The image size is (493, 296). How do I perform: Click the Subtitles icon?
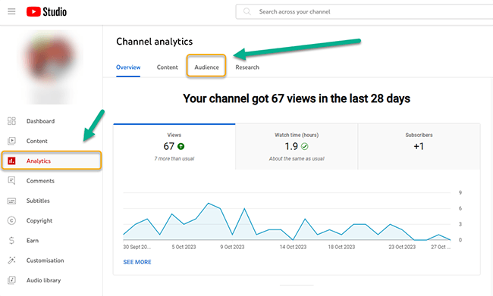pos(11,201)
